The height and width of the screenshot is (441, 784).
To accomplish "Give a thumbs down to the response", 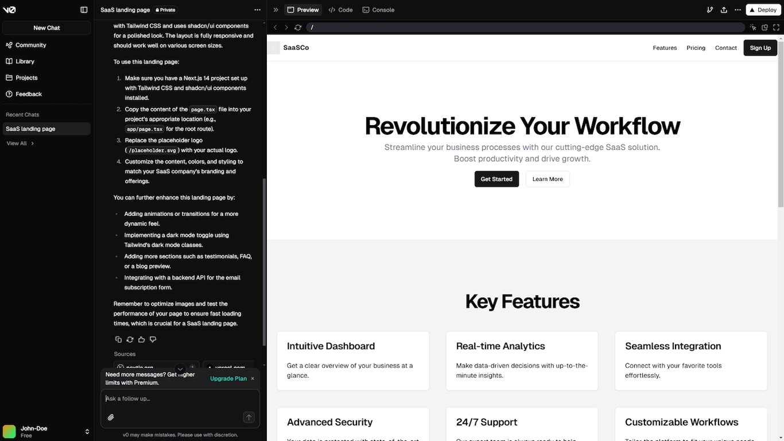I will (153, 339).
